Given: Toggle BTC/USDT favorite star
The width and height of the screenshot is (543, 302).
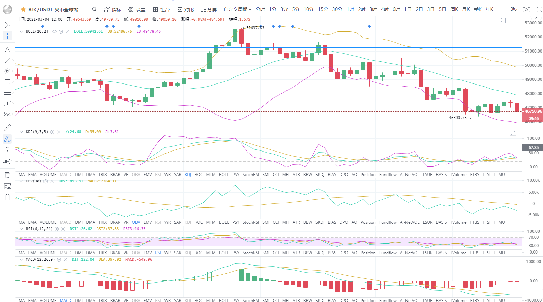Looking at the screenshot, I should 23,9.
